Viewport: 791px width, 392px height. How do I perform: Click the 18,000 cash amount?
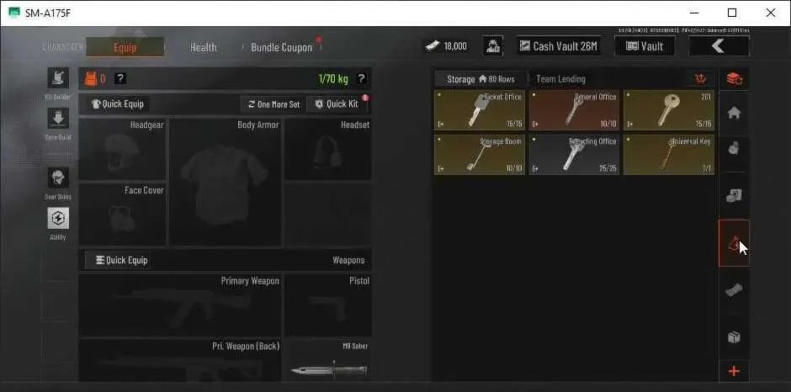click(455, 46)
